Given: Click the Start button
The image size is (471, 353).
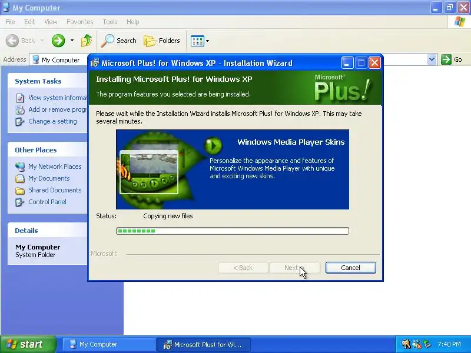Looking at the screenshot, I should [28, 344].
